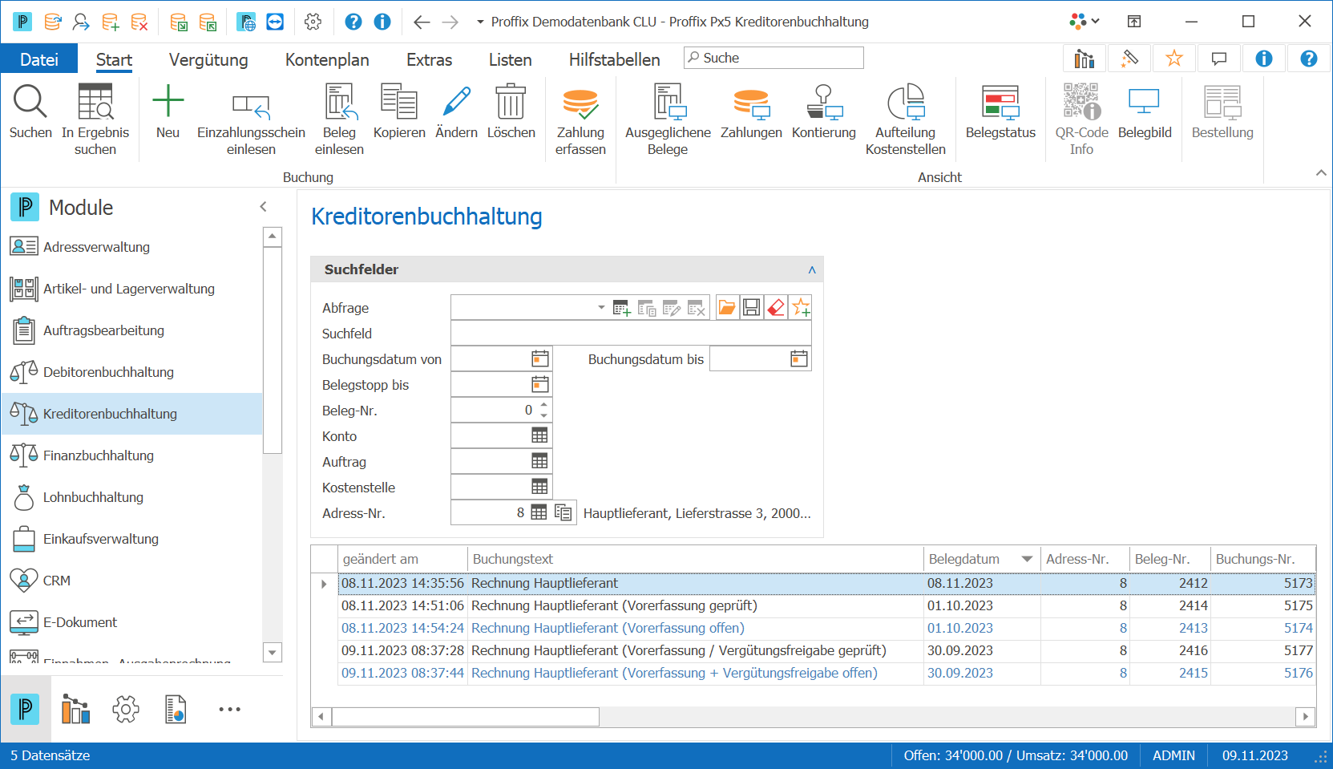
Task: Click the Suche search field
Action: pos(774,58)
